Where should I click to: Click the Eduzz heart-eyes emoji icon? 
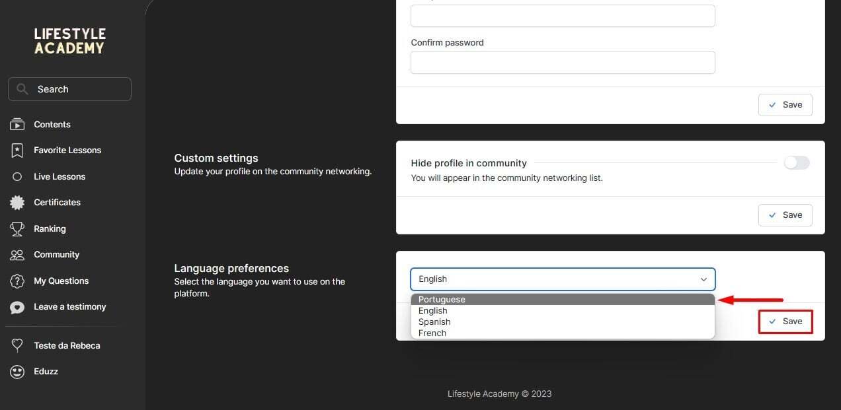pyautogui.click(x=17, y=372)
